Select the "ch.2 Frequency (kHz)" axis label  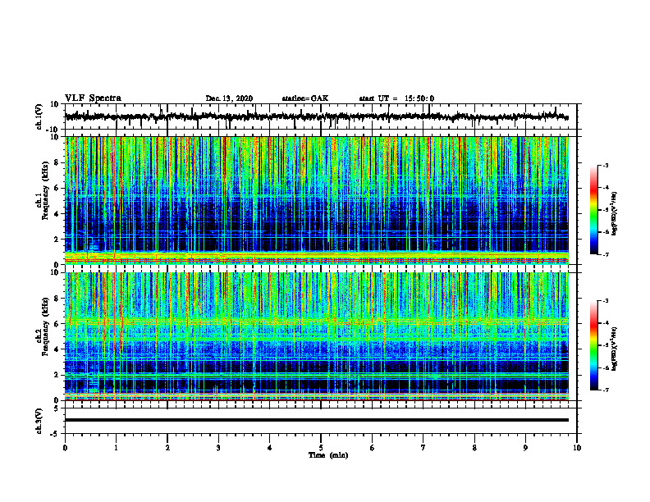coord(43,326)
